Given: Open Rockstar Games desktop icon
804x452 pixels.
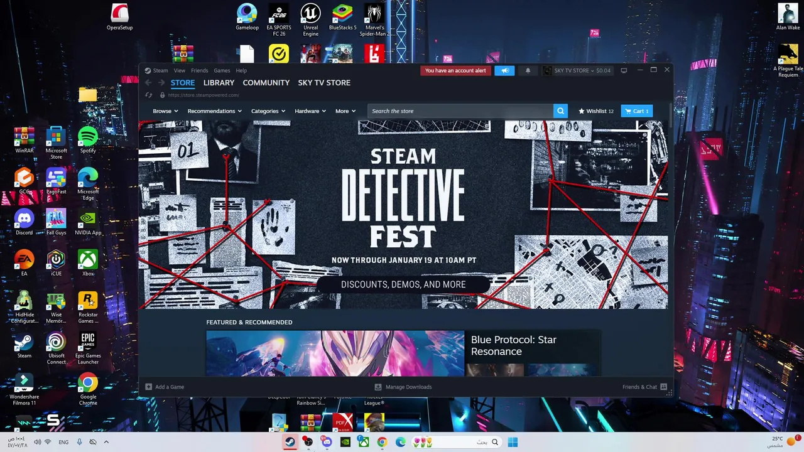Looking at the screenshot, I should point(88,307).
